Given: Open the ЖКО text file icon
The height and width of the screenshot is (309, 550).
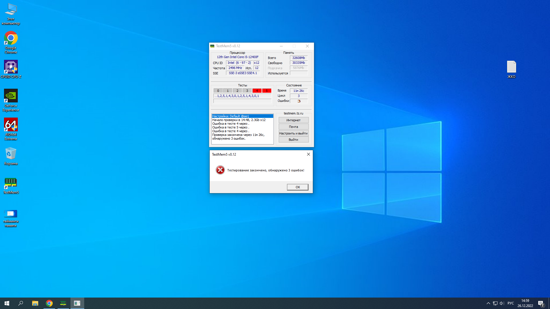Looking at the screenshot, I should point(511,69).
